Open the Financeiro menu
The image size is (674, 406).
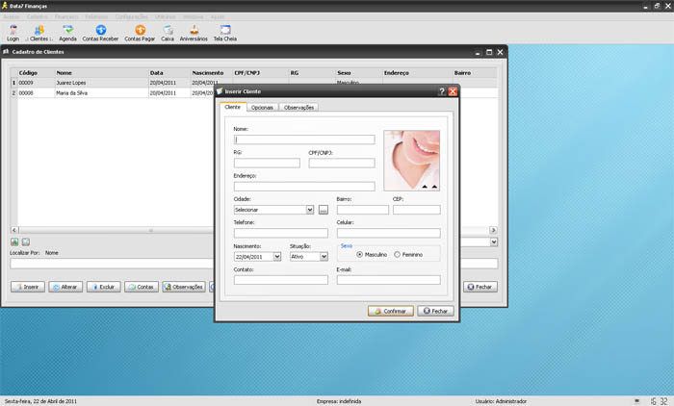[66, 16]
